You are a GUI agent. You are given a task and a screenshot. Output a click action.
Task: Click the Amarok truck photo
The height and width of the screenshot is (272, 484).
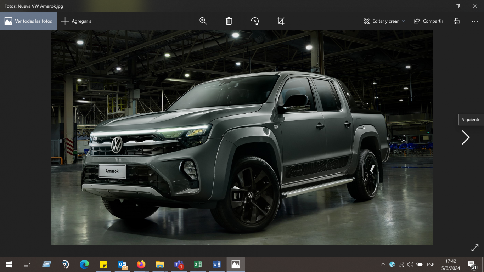[x=242, y=137]
